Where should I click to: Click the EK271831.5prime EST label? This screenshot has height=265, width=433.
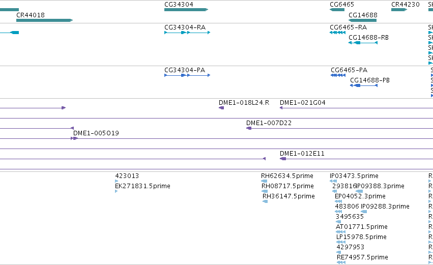tap(142, 186)
